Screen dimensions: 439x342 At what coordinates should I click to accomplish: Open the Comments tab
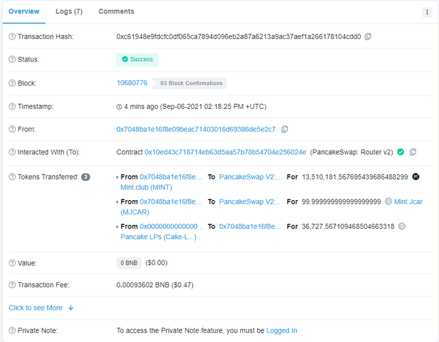[116, 12]
